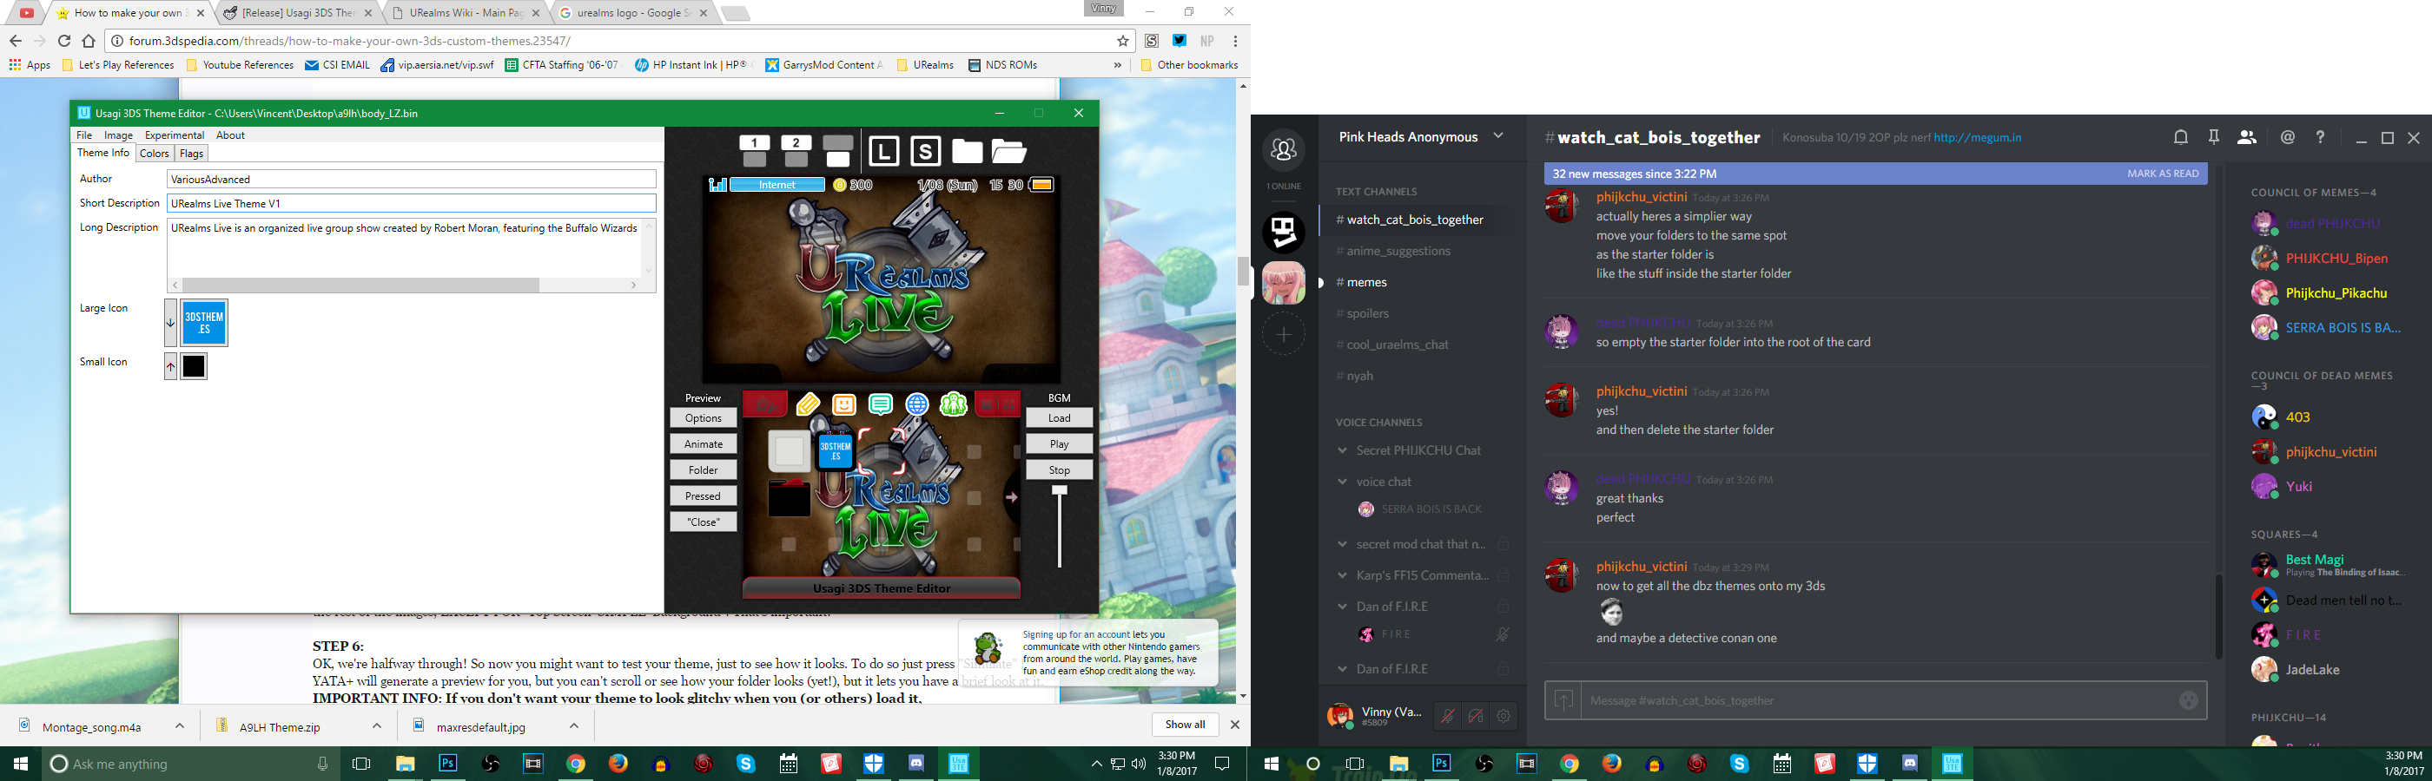2432x781 pixels.
Task: Toggle the Discord member list
Action: tap(2247, 138)
